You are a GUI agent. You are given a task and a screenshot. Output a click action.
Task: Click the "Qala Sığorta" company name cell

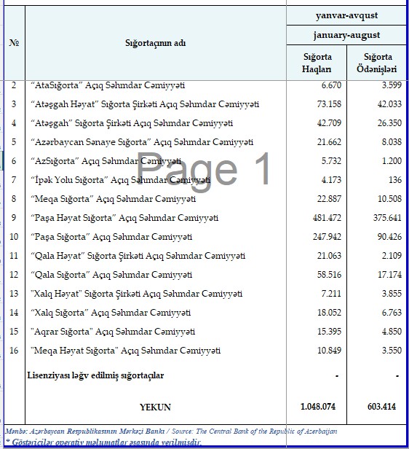111,275
